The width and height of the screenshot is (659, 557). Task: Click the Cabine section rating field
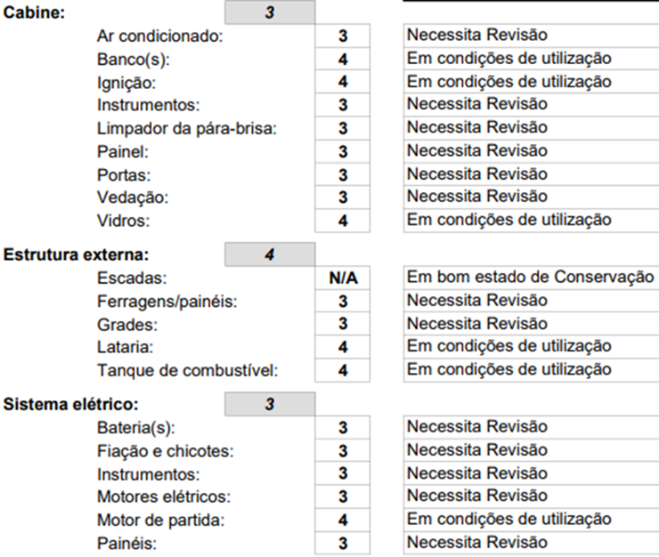(269, 13)
